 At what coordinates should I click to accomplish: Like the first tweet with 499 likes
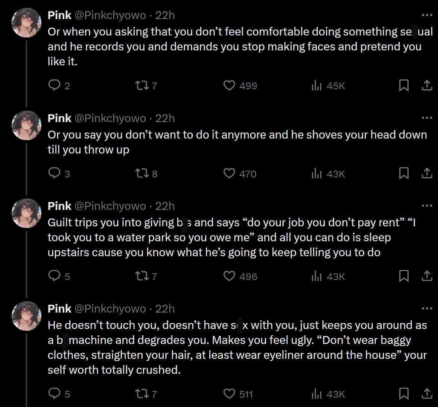230,85
